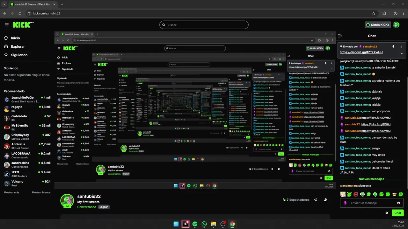Open Volcano Rust channel
The width and height of the screenshot is (408, 229).
coord(27,183)
